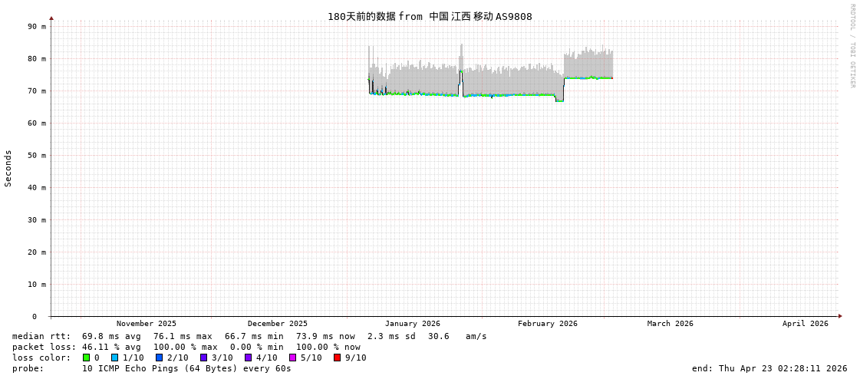This screenshot has width=860, height=379.
Task: Click the green 0 loss color swatch
Action: [x=86, y=358]
